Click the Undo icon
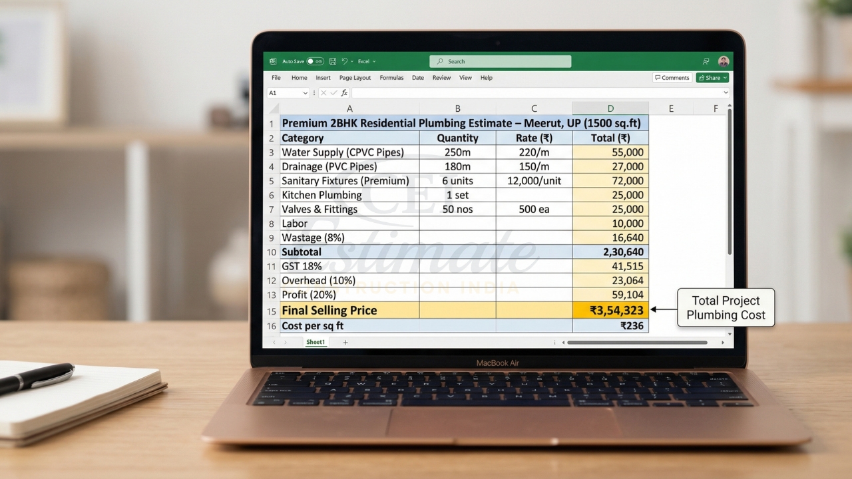 click(x=345, y=61)
